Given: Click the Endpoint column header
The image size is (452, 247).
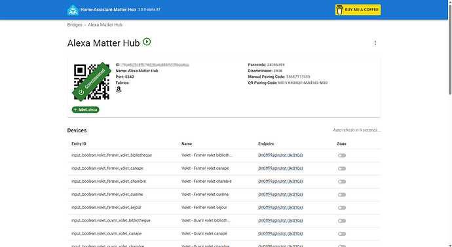Looking at the screenshot, I should (x=266, y=143).
